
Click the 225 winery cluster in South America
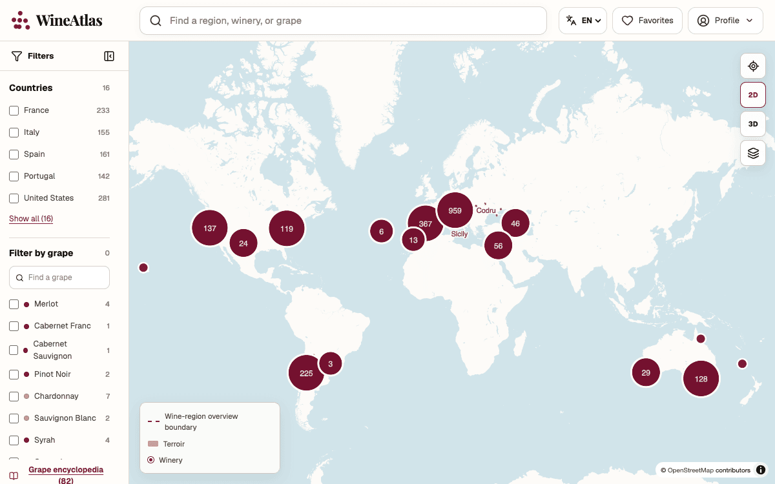click(306, 373)
